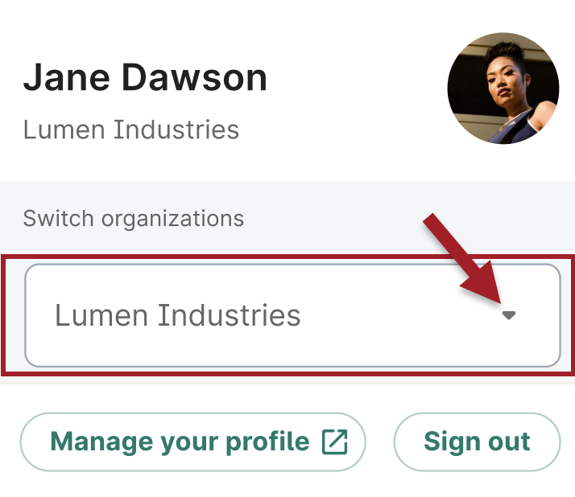The height and width of the screenshot is (497, 575).
Task: Sign out of the account
Action: click(476, 442)
